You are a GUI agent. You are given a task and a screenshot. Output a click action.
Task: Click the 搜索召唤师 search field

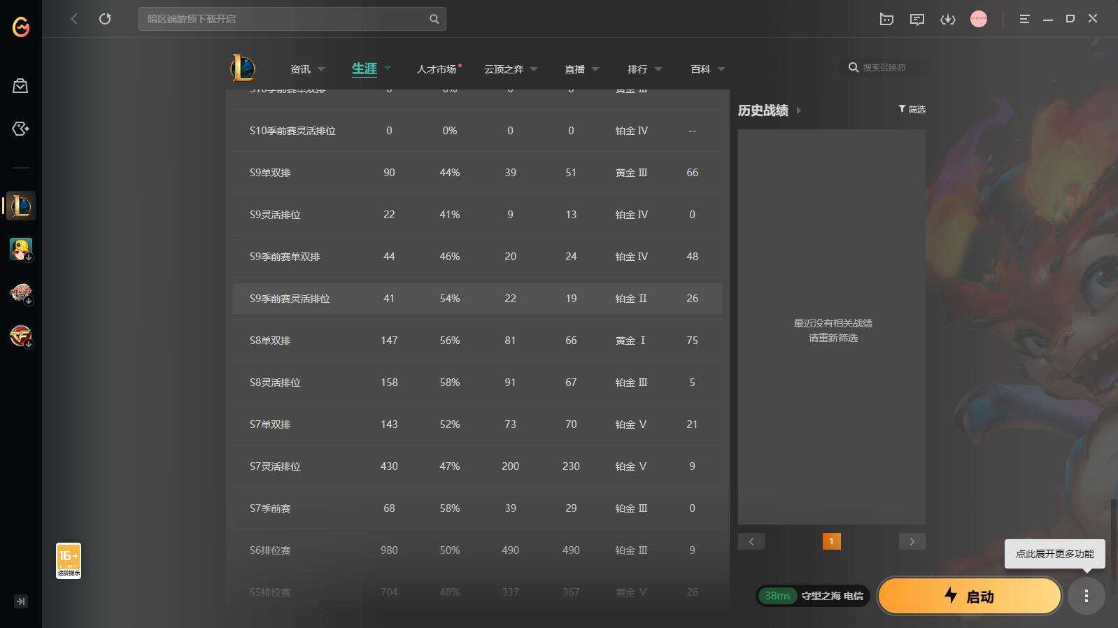tap(883, 67)
